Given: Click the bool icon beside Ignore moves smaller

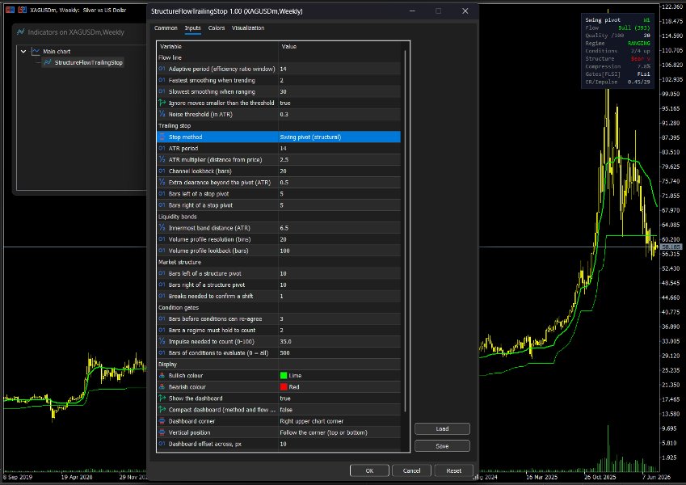Looking at the screenshot, I should [x=162, y=103].
